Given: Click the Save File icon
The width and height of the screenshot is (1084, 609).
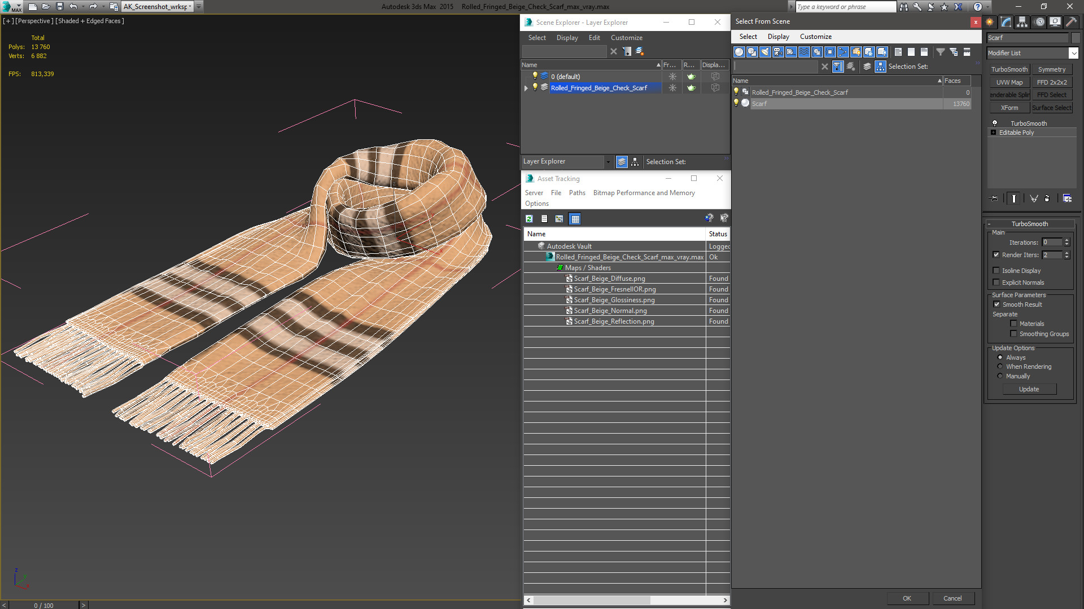Looking at the screenshot, I should [x=59, y=7].
